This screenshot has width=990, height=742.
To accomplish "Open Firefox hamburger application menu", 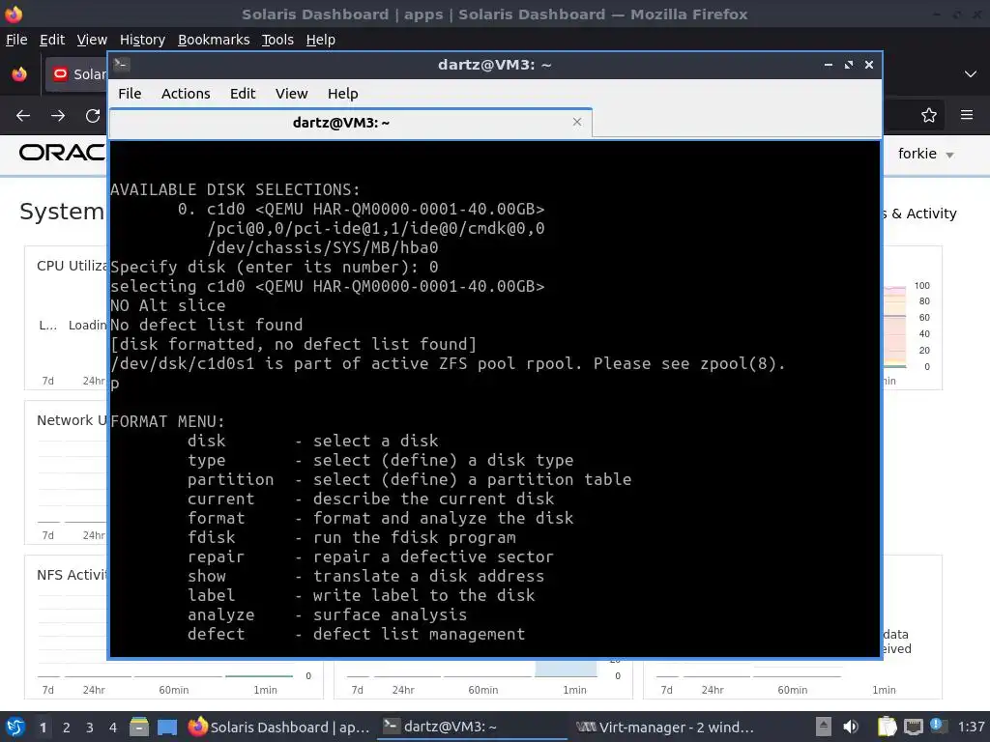I will [967, 115].
